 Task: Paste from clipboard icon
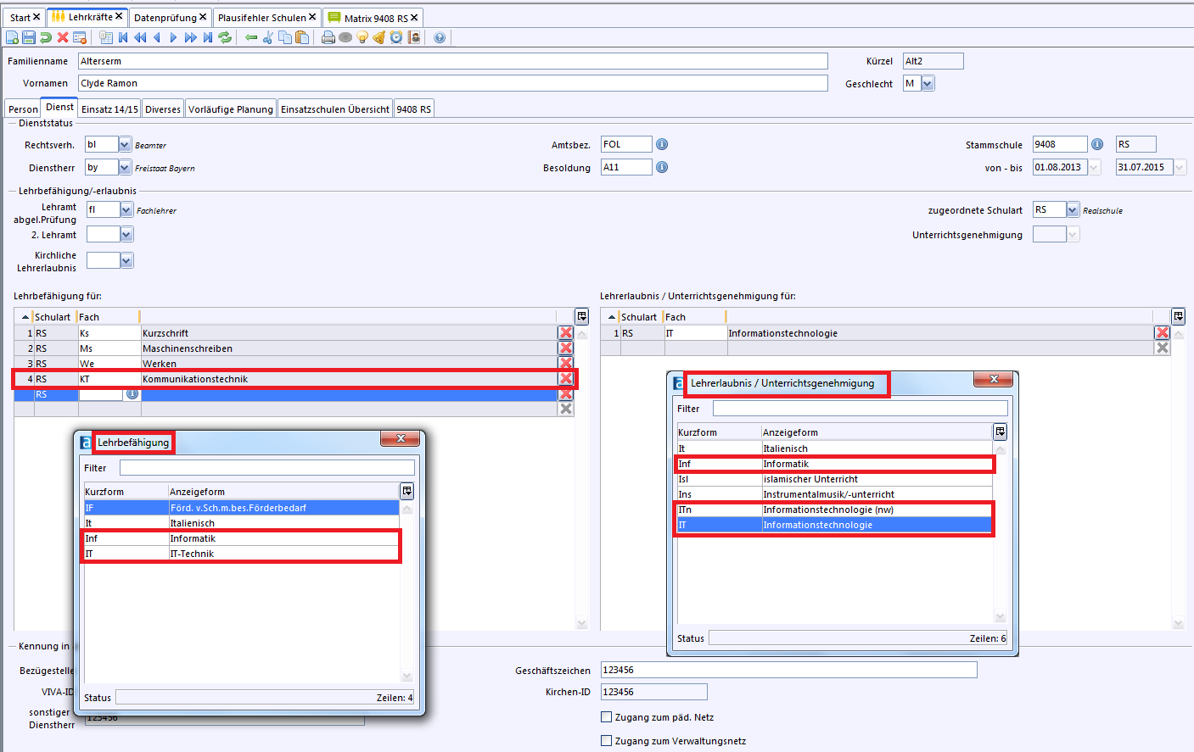pos(302,37)
